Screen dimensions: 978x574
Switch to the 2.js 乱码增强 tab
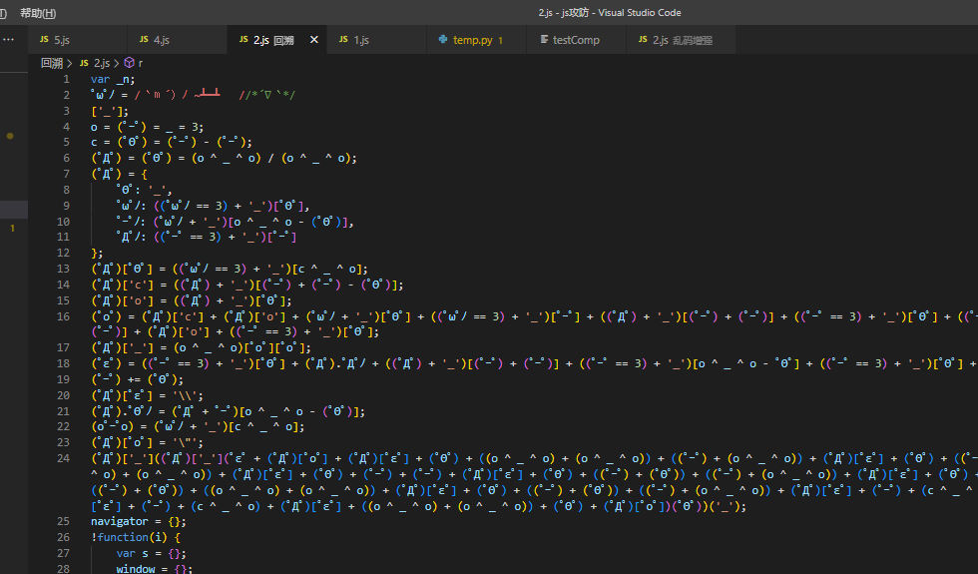tap(681, 39)
